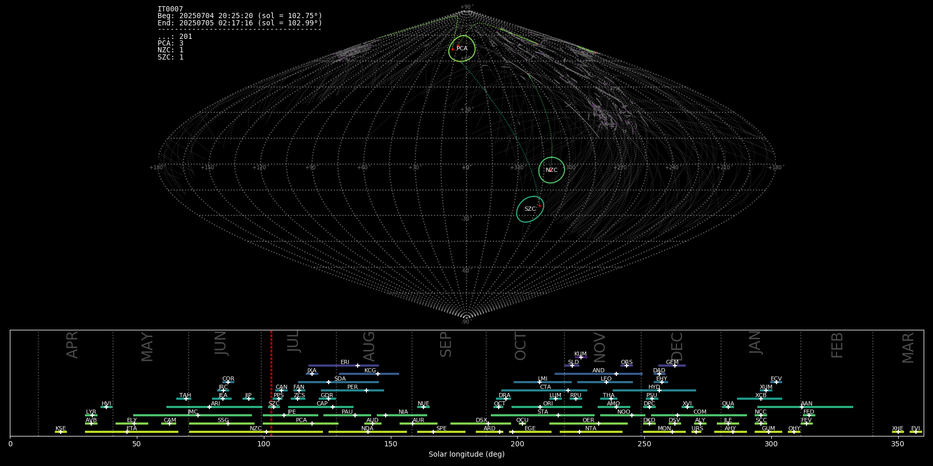Image resolution: width=933 pixels, height=466 pixels.
Task: Click the +270° longitude label on the map
Action: 620,167
